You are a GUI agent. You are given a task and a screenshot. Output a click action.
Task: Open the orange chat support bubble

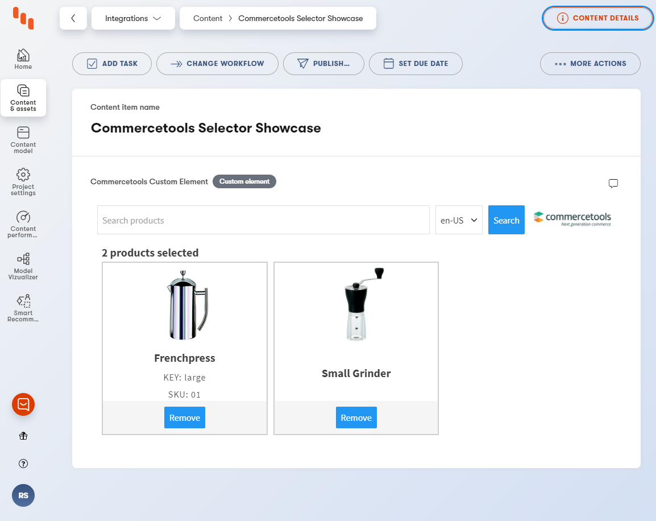point(23,404)
